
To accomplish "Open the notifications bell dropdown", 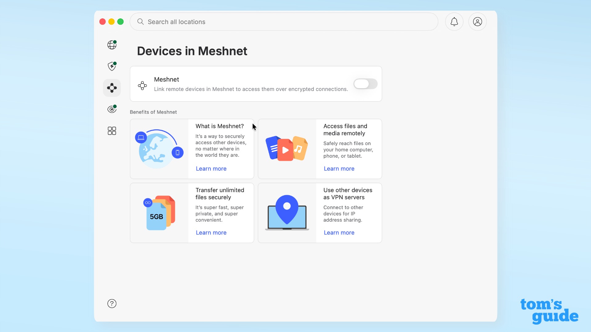I will click(454, 22).
